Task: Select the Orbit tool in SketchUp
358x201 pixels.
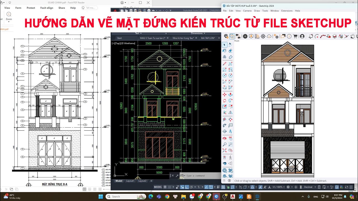Action: click(x=225, y=138)
